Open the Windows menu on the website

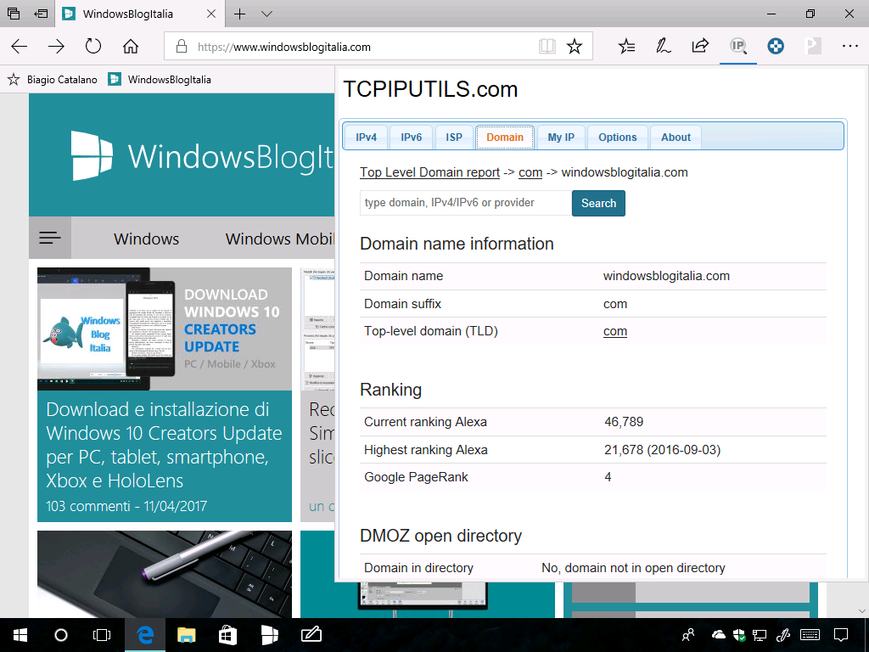[x=146, y=239]
